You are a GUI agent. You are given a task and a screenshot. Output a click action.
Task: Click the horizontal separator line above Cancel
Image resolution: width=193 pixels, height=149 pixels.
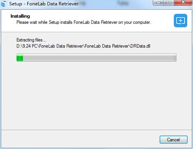coord(96,130)
